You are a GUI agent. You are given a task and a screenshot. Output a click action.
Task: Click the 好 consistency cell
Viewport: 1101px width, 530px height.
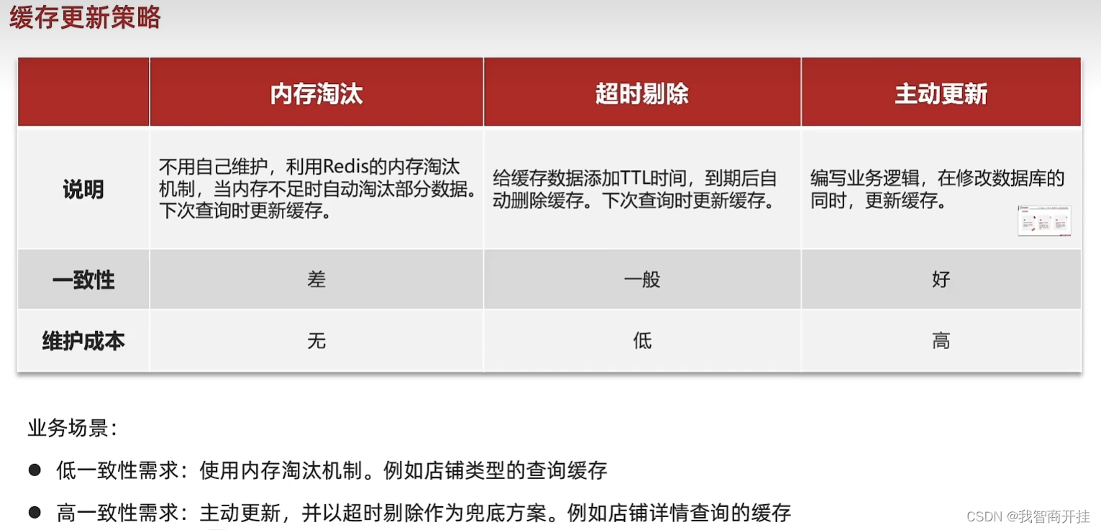point(941,279)
